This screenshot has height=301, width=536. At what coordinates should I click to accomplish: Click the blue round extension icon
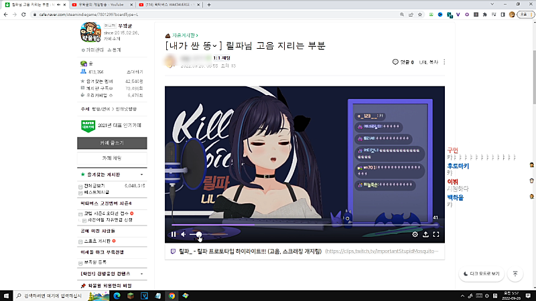point(440,15)
